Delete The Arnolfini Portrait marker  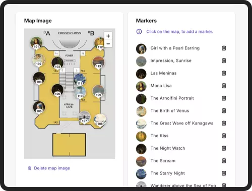(x=224, y=98)
